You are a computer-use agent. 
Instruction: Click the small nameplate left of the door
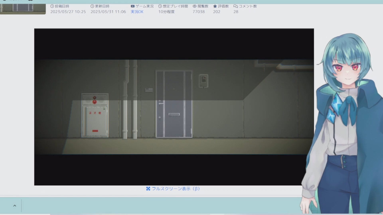click(149, 90)
